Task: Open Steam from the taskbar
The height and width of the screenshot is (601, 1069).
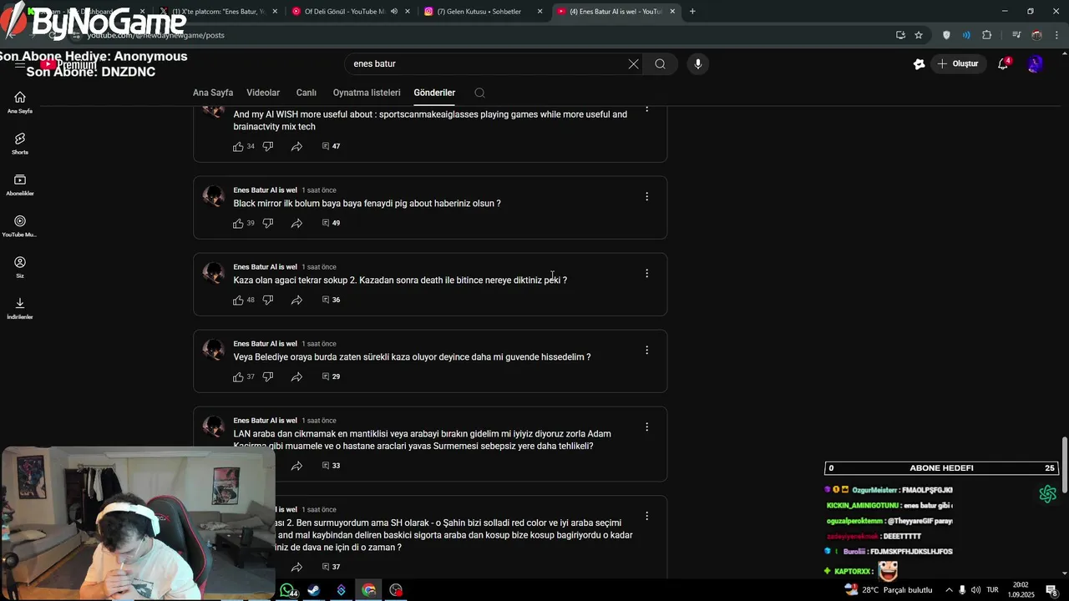Action: click(x=314, y=590)
